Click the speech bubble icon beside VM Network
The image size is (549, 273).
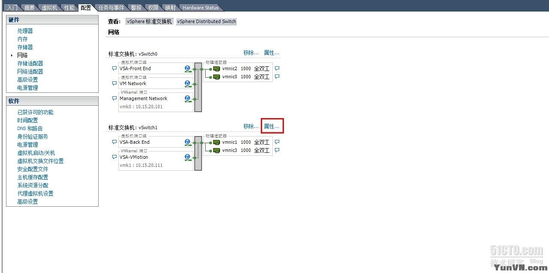(x=115, y=83)
